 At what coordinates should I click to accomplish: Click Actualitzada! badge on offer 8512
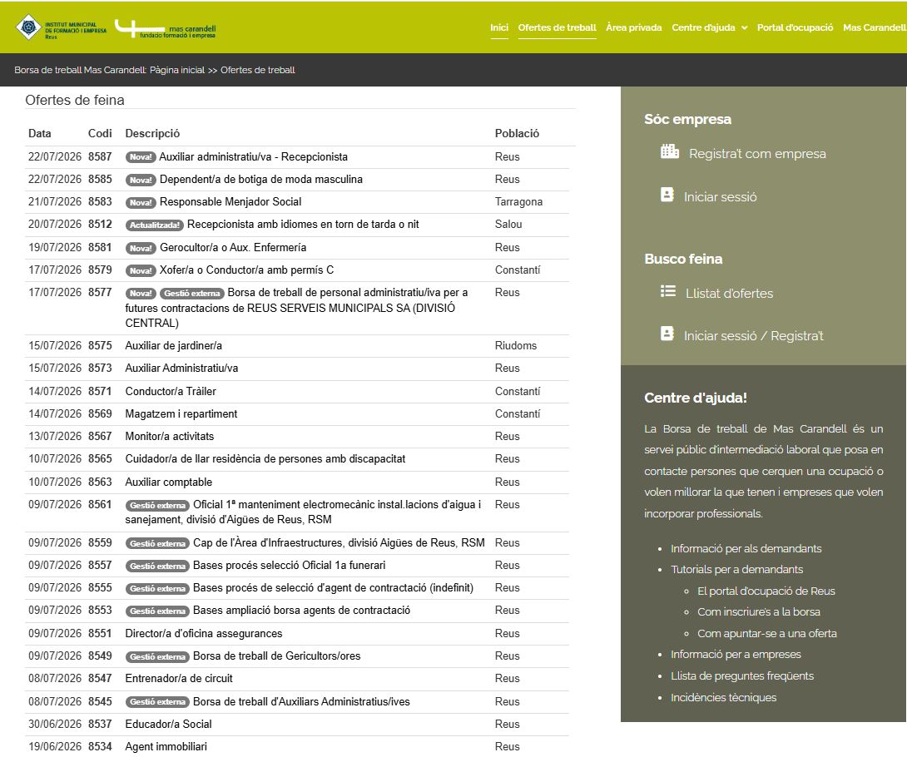(x=155, y=225)
